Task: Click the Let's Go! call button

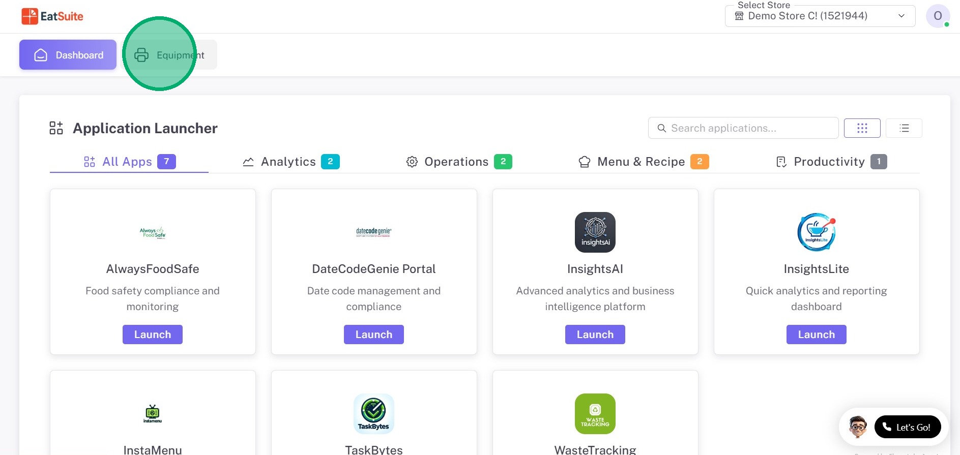Action: point(908,427)
